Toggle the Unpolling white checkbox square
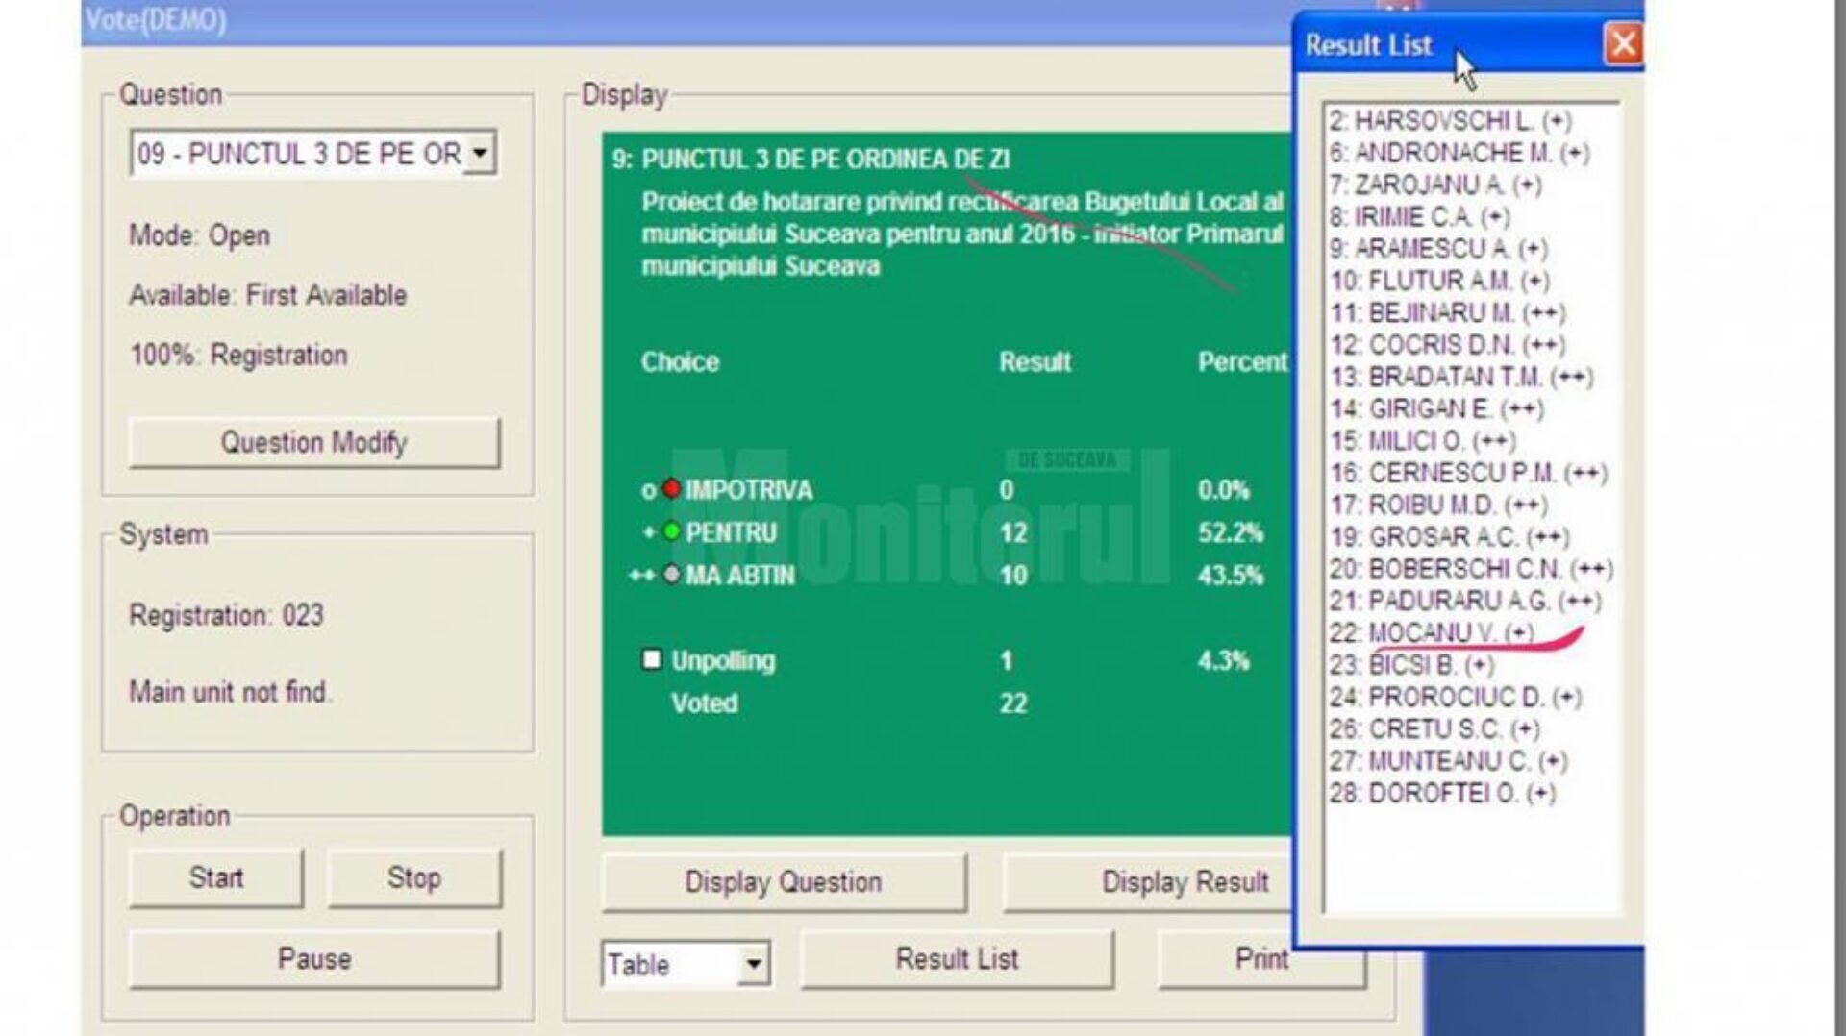The image size is (1846, 1036). (652, 659)
